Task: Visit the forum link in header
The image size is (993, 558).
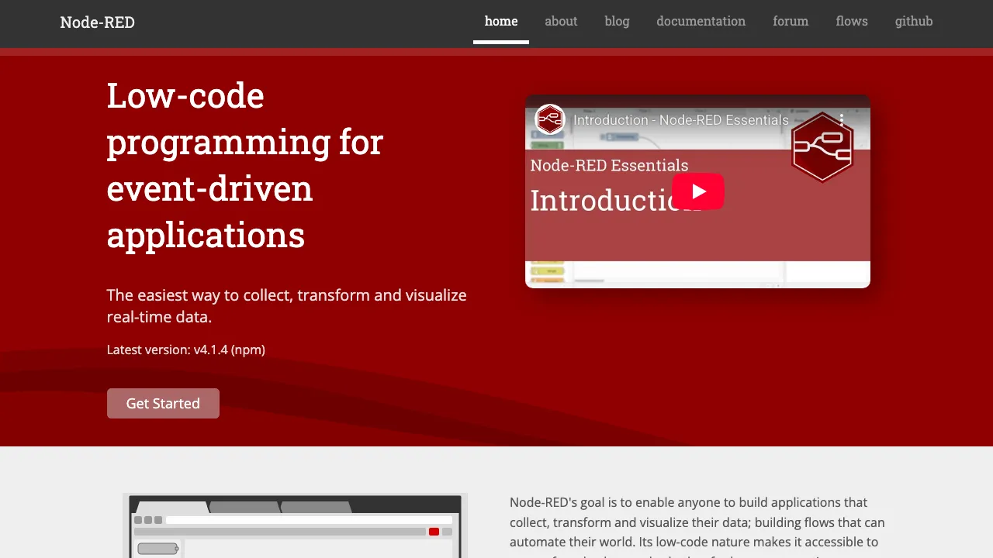Action: [x=791, y=22]
